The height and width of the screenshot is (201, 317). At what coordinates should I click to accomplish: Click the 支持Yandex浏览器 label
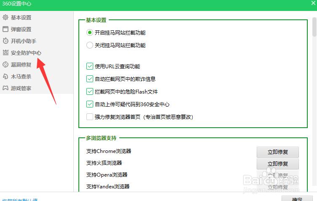tap(108, 186)
